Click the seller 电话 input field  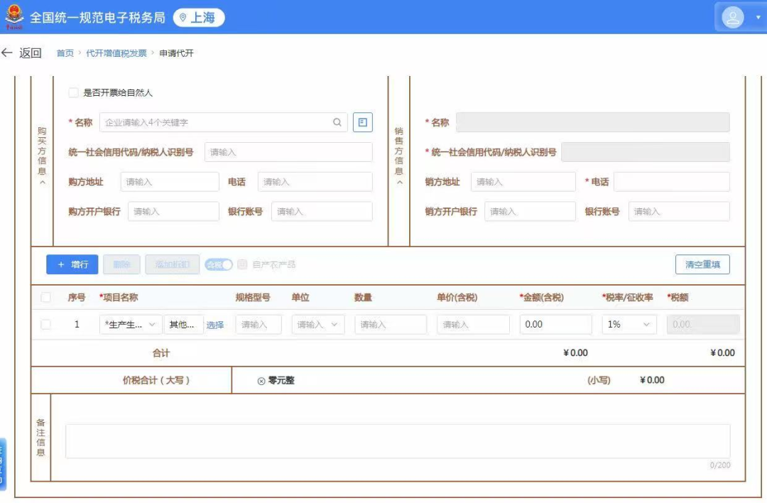coord(672,182)
